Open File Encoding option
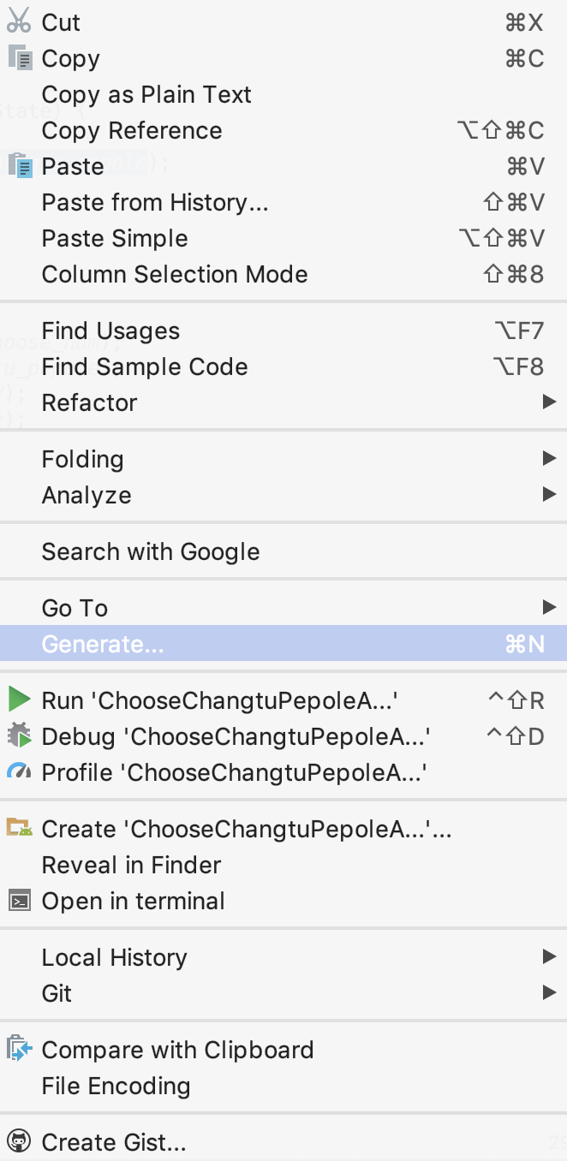Screen dimensions: 567x1161 pyautogui.click(x=116, y=1086)
